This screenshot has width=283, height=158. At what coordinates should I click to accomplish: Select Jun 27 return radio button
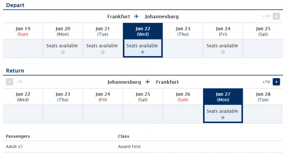[223, 118]
